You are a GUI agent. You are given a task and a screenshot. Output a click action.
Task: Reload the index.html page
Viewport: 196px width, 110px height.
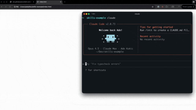(10, 7)
